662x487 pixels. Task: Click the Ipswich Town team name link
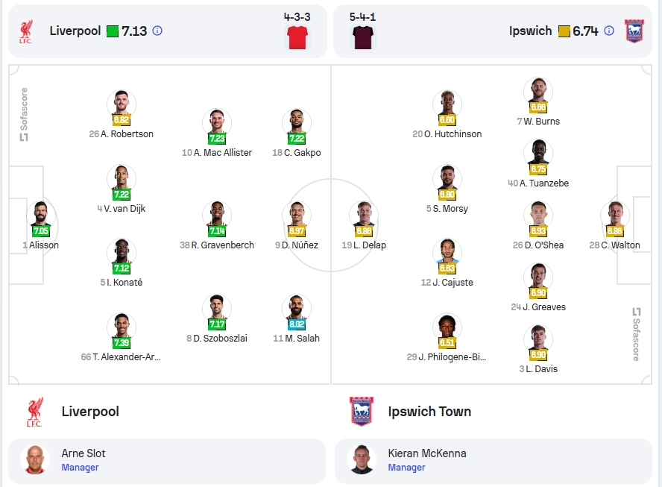point(429,412)
